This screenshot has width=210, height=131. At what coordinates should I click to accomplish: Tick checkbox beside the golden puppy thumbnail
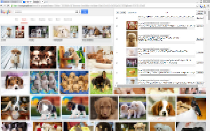[x=117, y=39]
